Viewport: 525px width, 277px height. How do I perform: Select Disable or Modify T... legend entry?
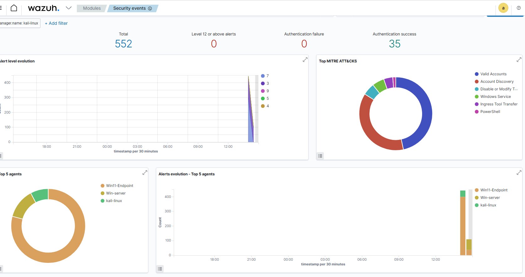(496, 89)
